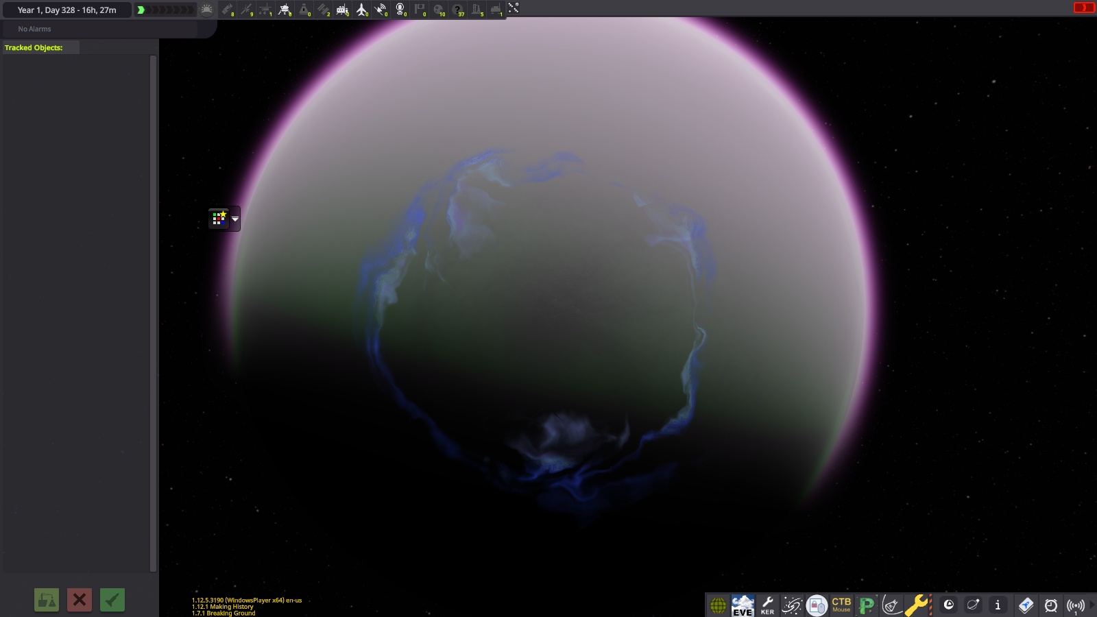This screenshot has height=617, width=1097.
Task: Click the last filter icon with count 1
Action: pyautogui.click(x=496, y=10)
